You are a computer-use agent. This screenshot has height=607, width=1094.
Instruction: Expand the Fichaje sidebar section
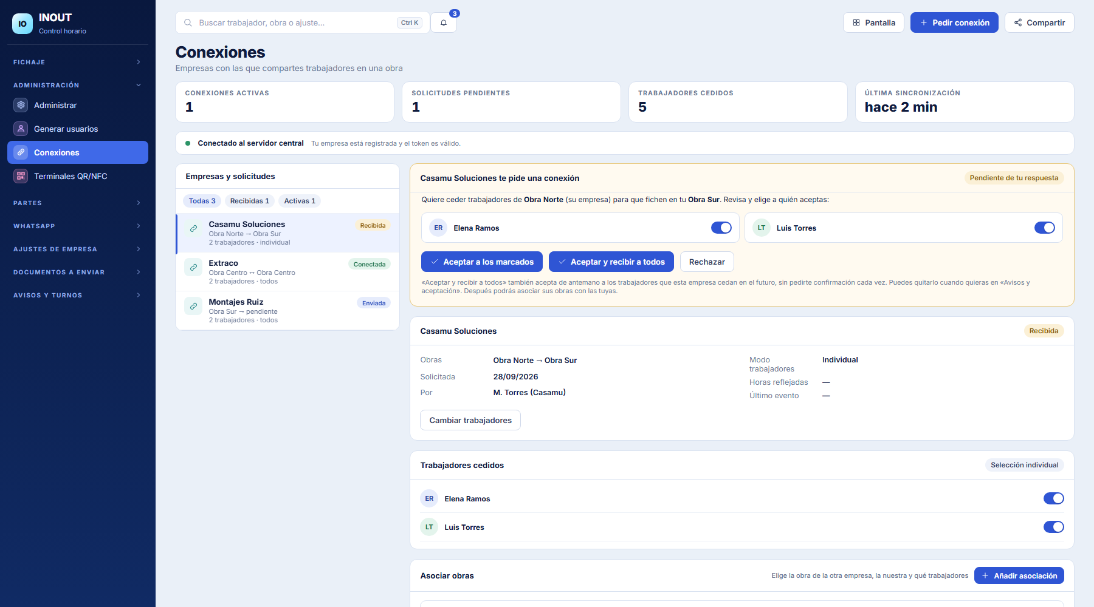[78, 62]
